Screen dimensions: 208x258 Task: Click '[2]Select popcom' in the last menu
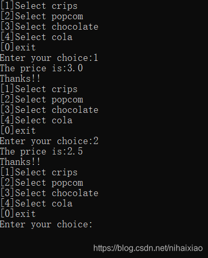(x=42, y=183)
